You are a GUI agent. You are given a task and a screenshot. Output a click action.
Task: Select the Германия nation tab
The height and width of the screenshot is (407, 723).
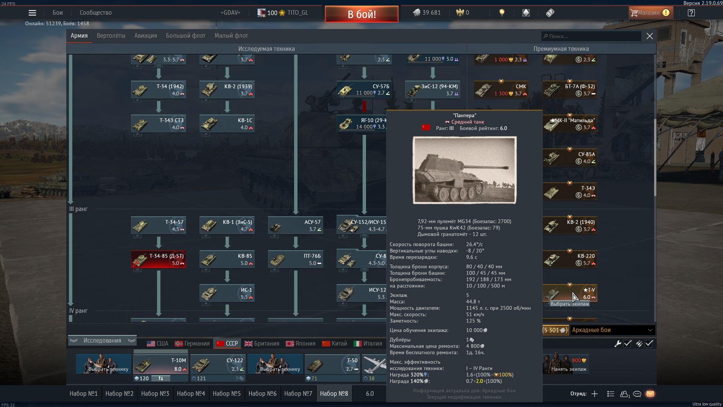click(192, 343)
